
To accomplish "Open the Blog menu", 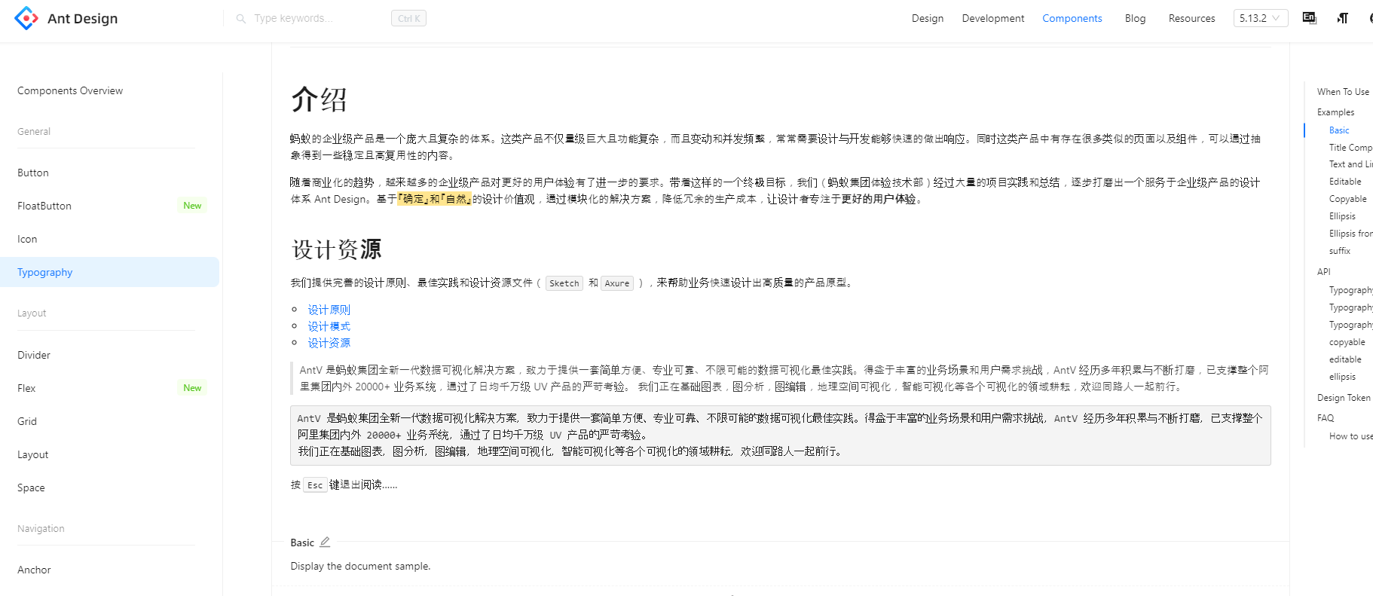I will [1135, 18].
